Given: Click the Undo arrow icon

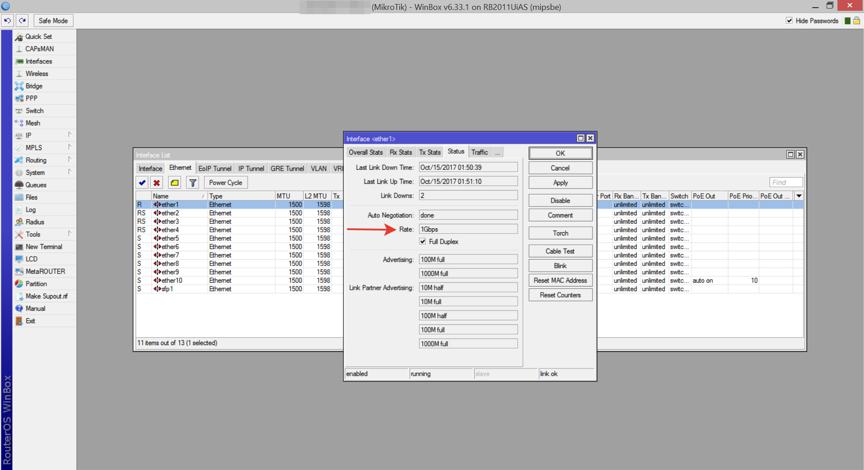Looking at the screenshot, I should pyautogui.click(x=8, y=21).
